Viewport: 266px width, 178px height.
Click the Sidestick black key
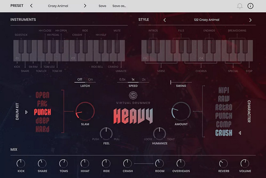(21, 46)
